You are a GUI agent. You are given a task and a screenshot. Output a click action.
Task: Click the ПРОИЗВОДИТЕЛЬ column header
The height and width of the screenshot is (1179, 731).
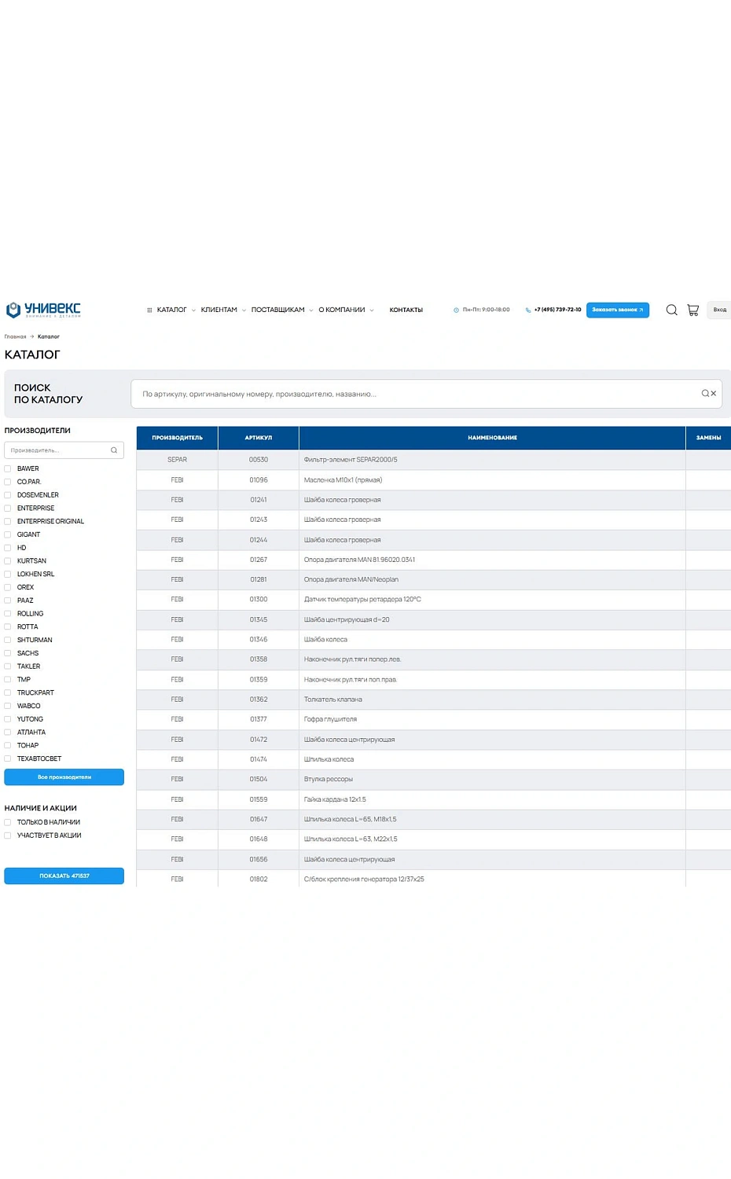[x=177, y=438]
